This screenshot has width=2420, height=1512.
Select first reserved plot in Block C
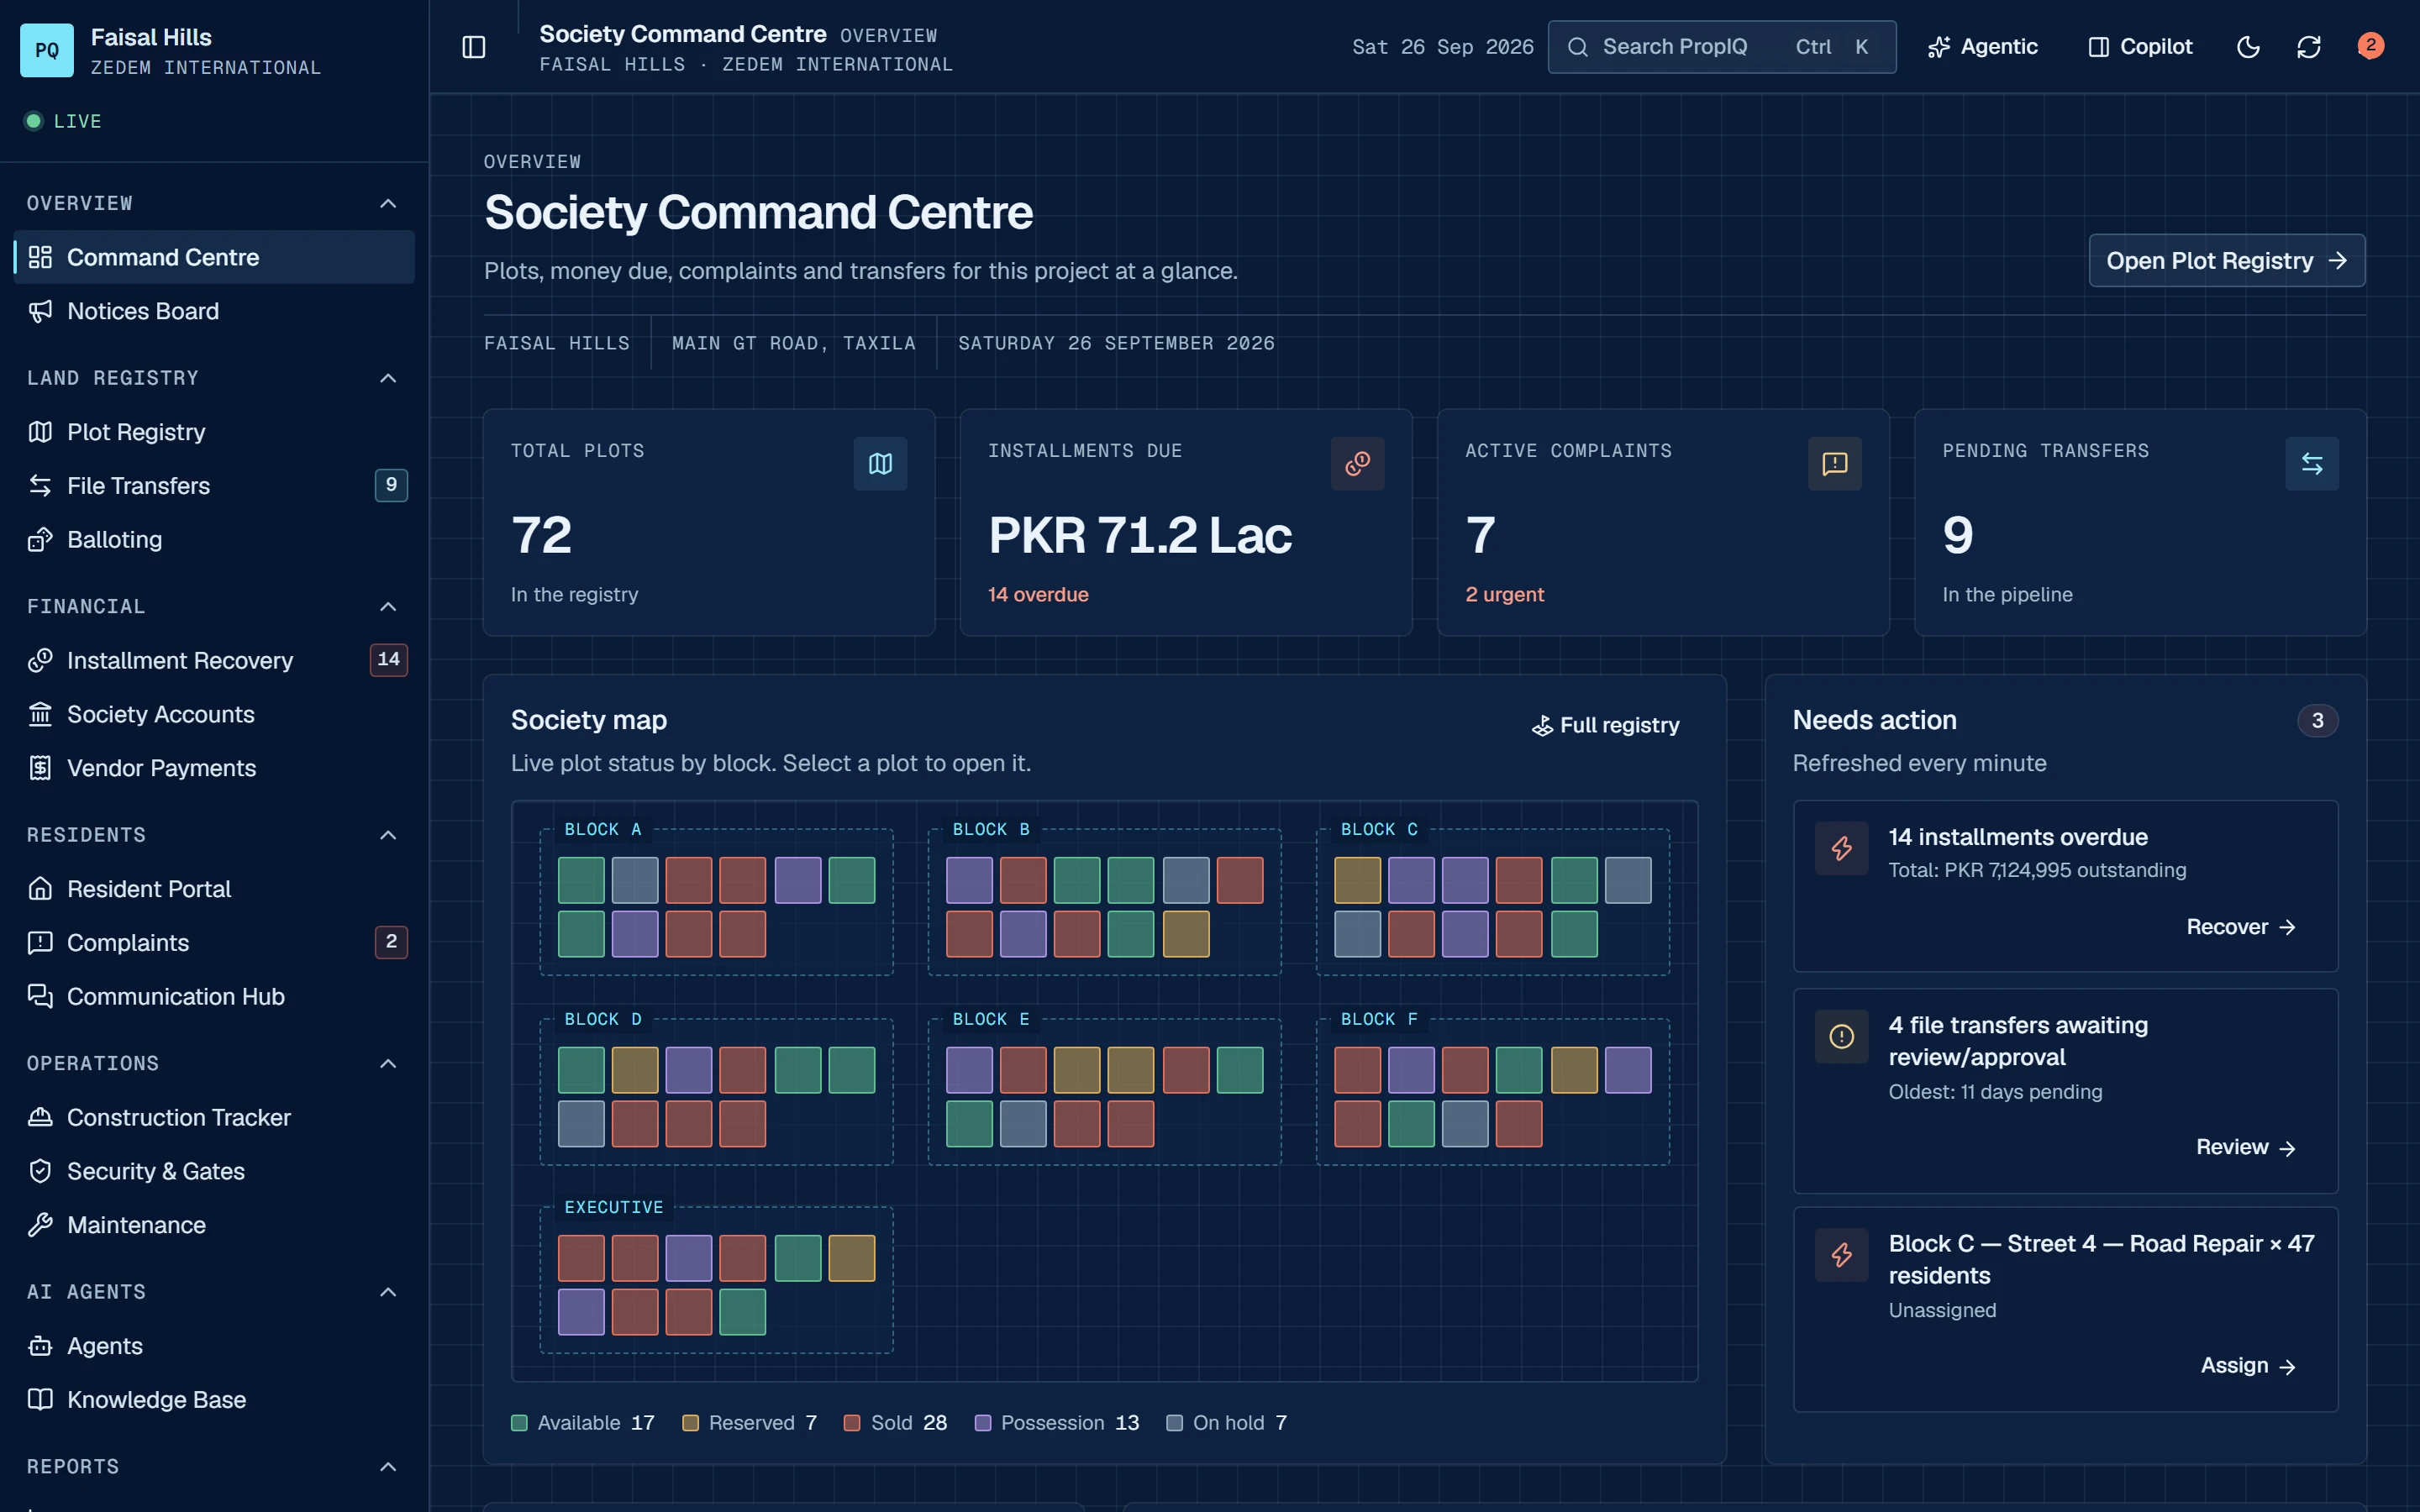tap(1357, 880)
